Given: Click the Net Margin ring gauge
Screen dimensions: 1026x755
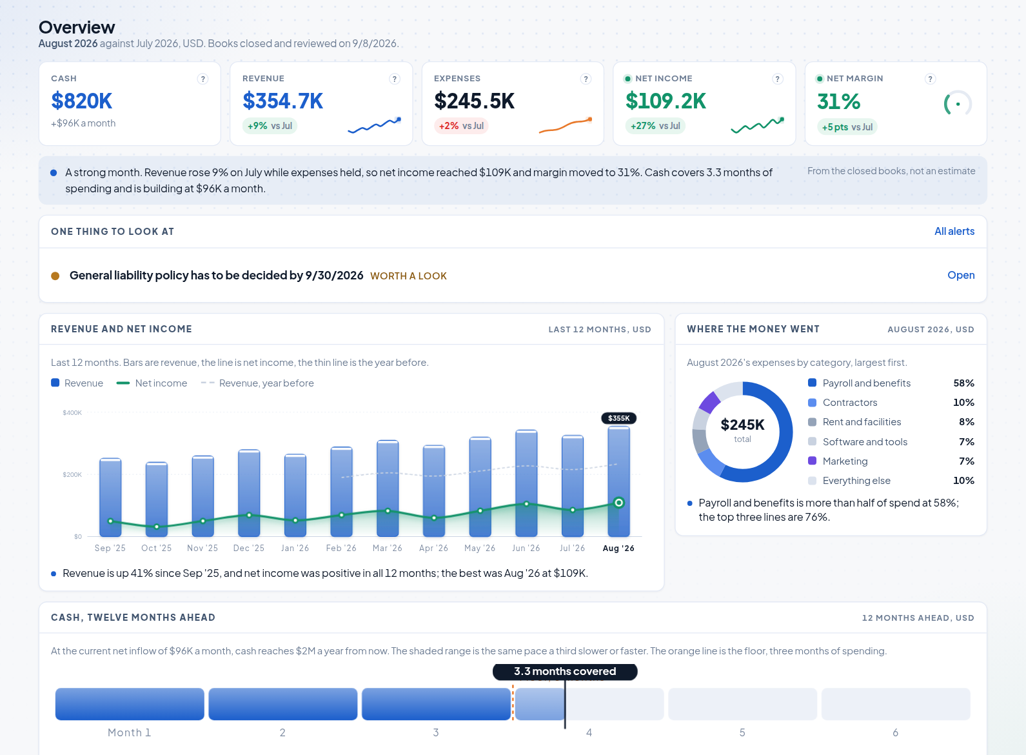Looking at the screenshot, I should point(958,104).
